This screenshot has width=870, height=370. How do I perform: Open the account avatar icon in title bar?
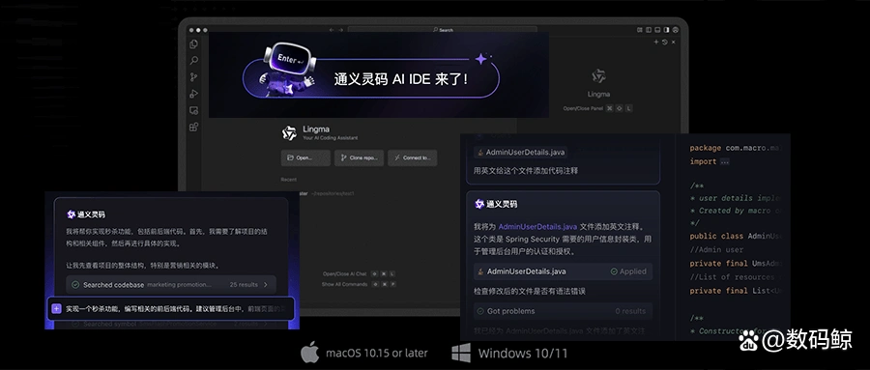coord(676,30)
